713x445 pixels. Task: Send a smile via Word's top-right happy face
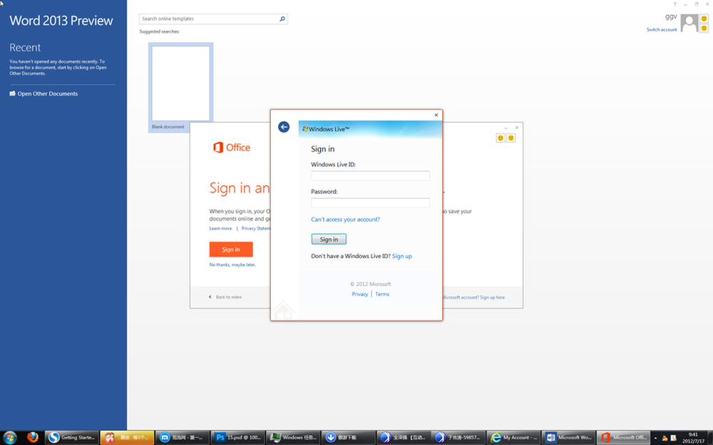pos(704,19)
